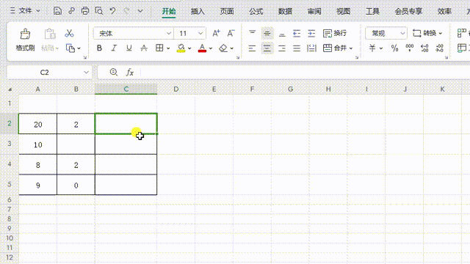The image size is (470, 264).
Task: Click the zoom lookup icon in formula bar
Action: (114, 72)
